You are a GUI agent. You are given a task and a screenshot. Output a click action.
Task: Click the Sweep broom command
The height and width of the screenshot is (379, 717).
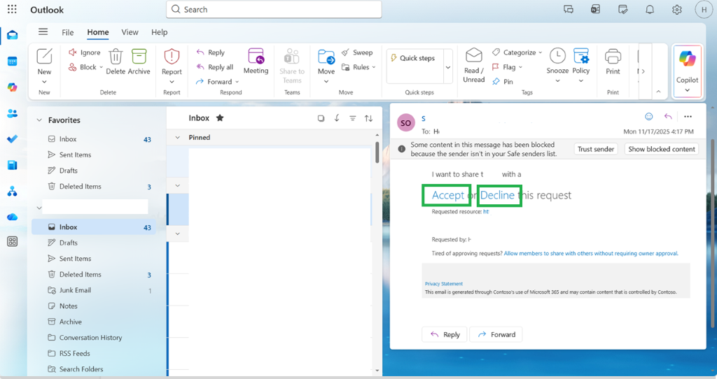point(357,52)
